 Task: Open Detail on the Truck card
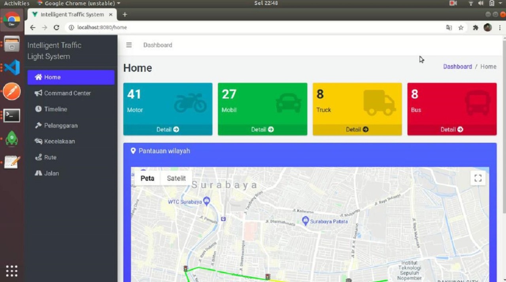click(x=357, y=129)
